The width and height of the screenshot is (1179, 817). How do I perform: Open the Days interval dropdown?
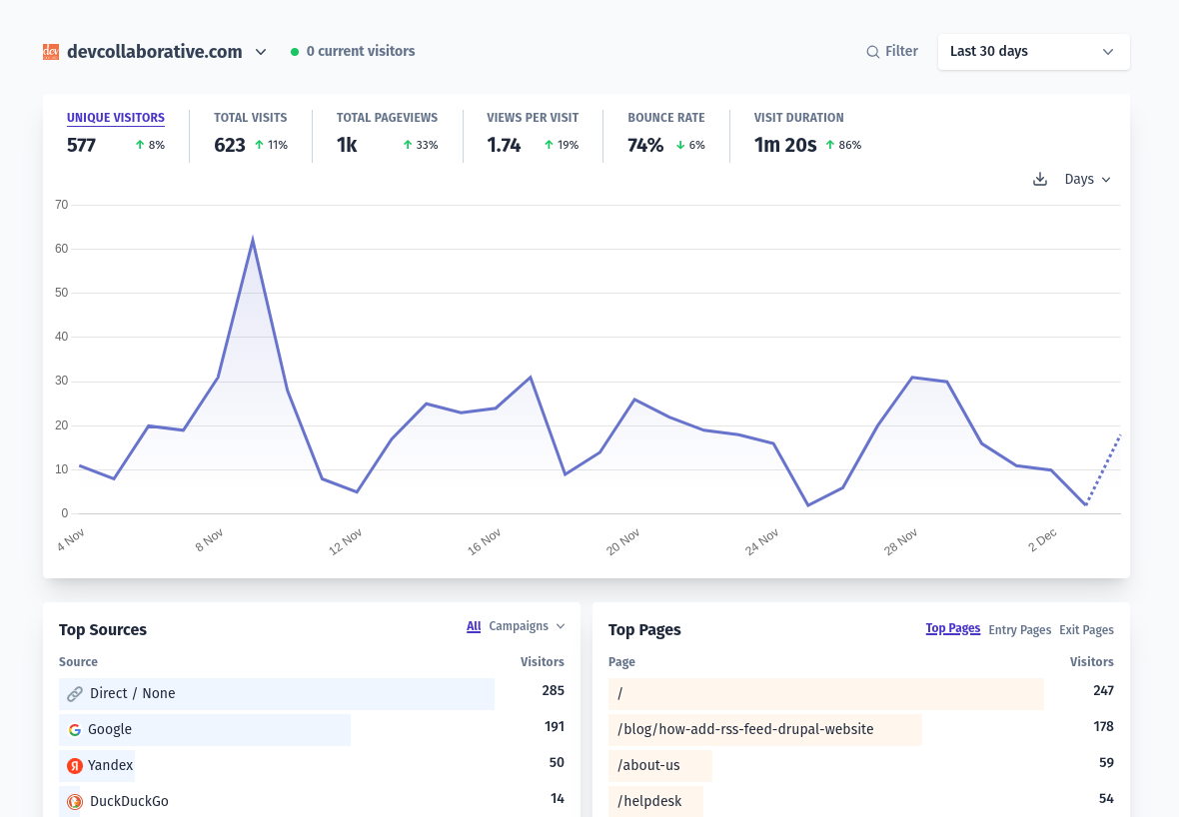pyautogui.click(x=1086, y=179)
